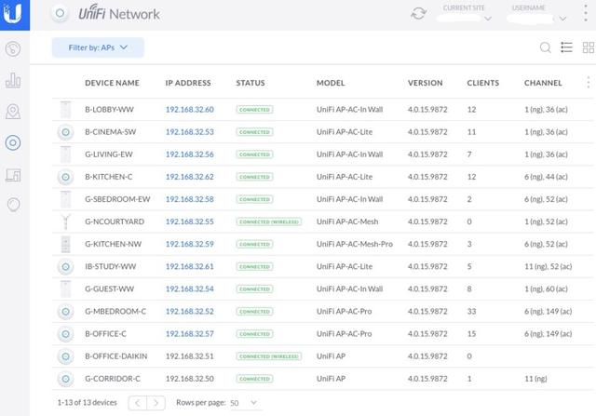Select the G-SBEDROOM-EW device name
Image resolution: width=596 pixels, height=416 pixels.
coord(117,199)
